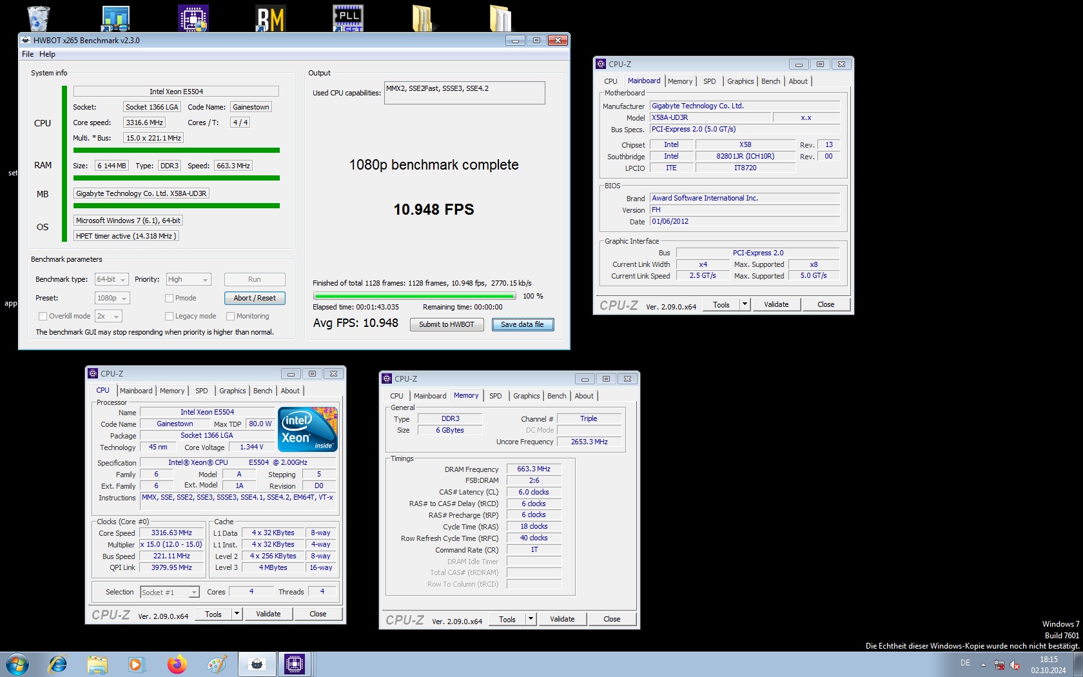Click the disabled Run button
Viewport: 1083px width, 677px height.
point(255,279)
